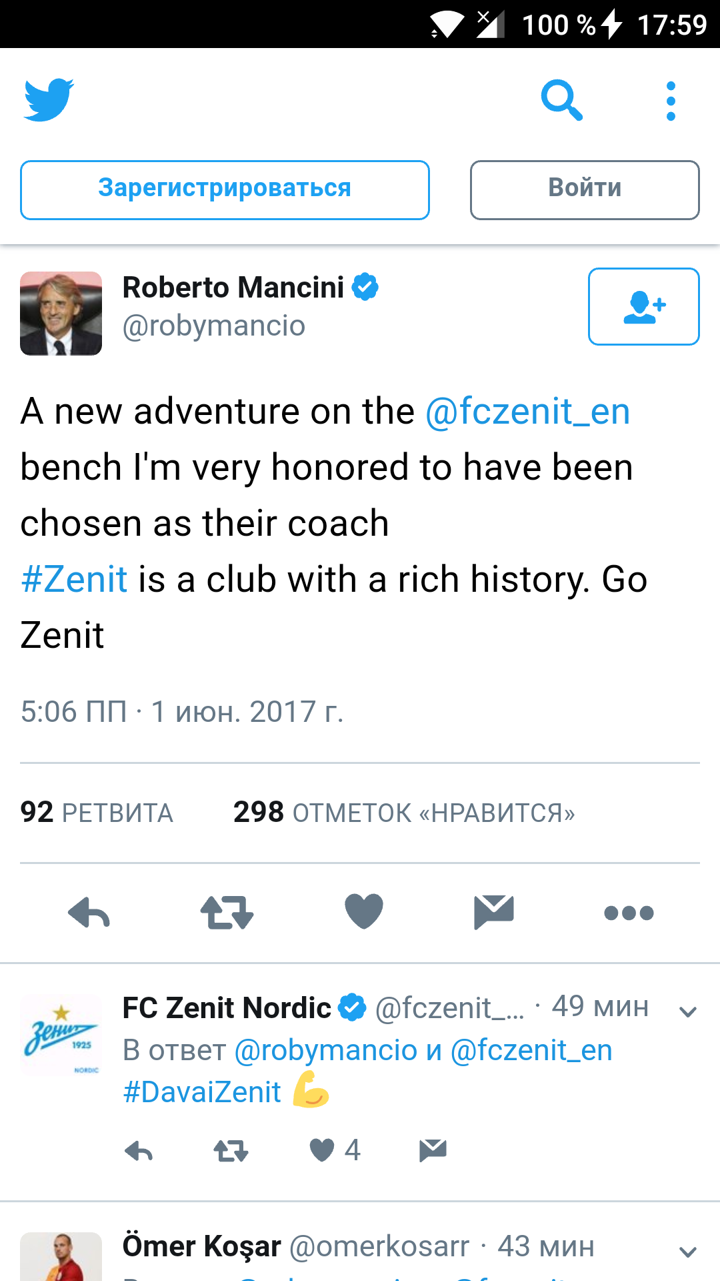This screenshot has width=720, height=1281.
Task: Reply to the FC Zenit Nordic tweet
Action: click(x=139, y=1151)
